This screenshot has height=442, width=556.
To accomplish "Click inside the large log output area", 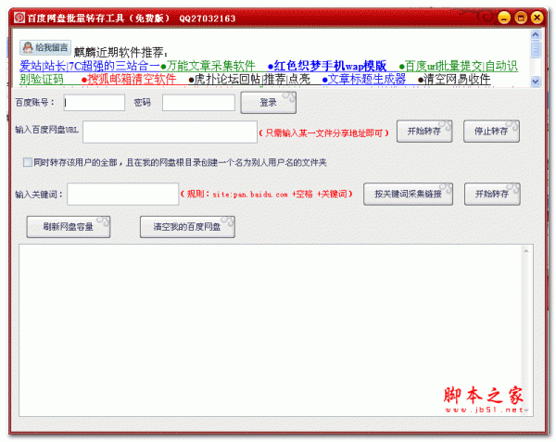I will (272, 330).
